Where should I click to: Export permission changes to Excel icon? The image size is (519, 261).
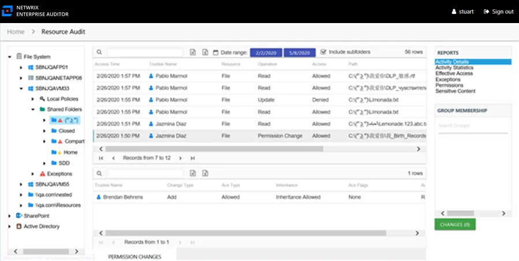(x=205, y=173)
